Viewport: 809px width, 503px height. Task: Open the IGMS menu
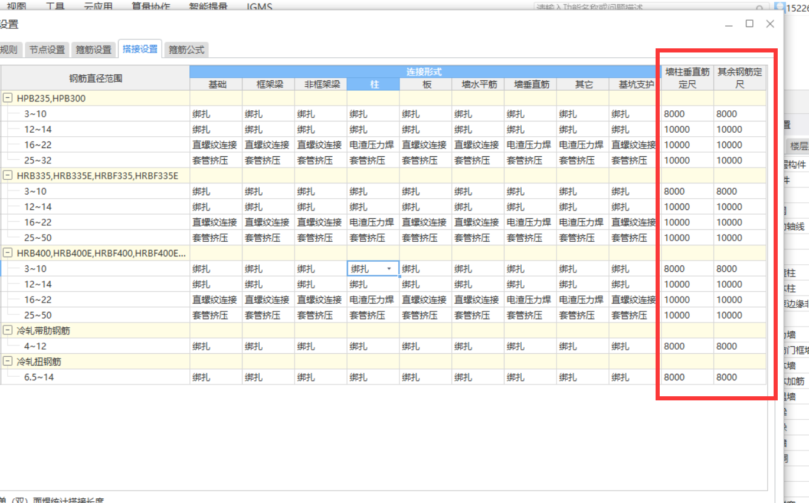pyautogui.click(x=260, y=6)
